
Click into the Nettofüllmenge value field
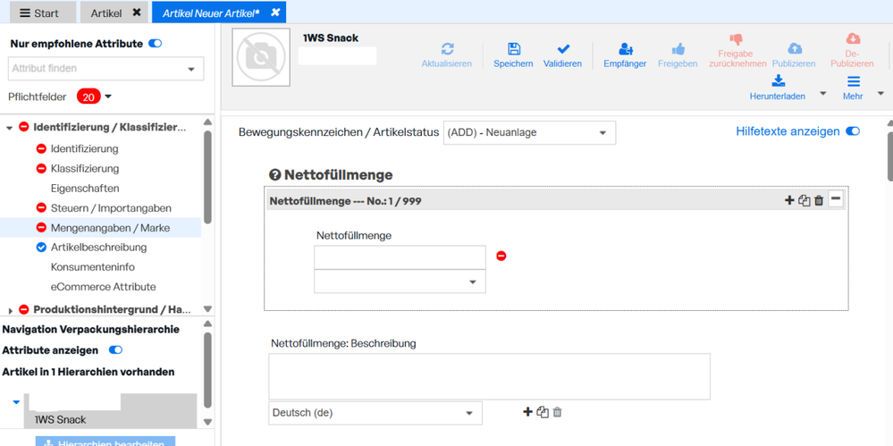[400, 257]
